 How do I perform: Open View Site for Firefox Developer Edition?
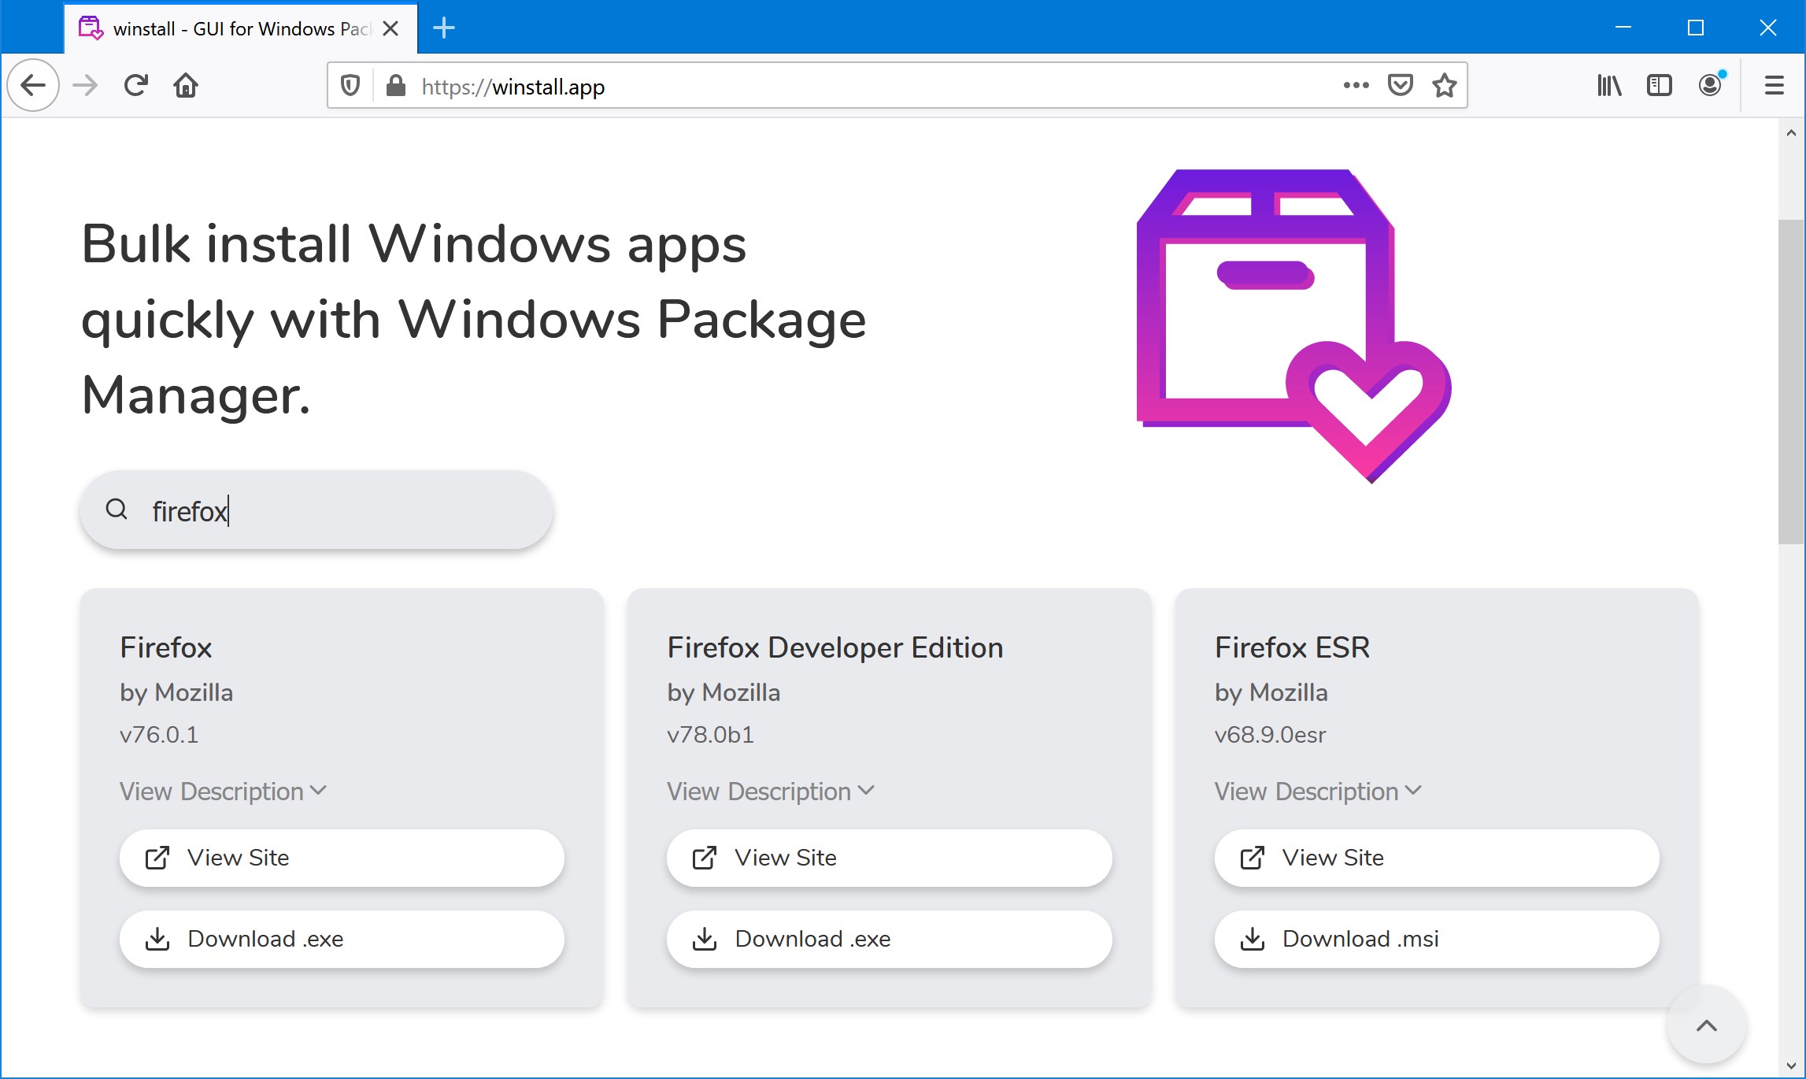pos(889,858)
